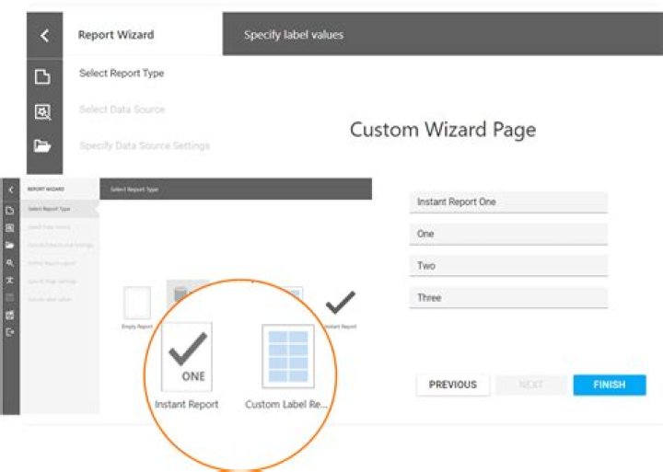Click the input field labeled 'Three'

(507, 298)
